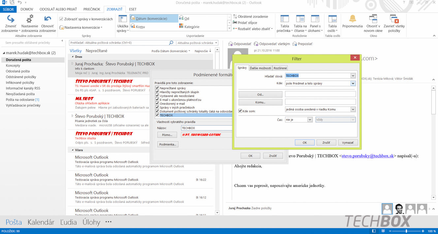438x234 pixels.
Task: Open Kde som options dropdown
Action: pyautogui.click(x=353, y=109)
